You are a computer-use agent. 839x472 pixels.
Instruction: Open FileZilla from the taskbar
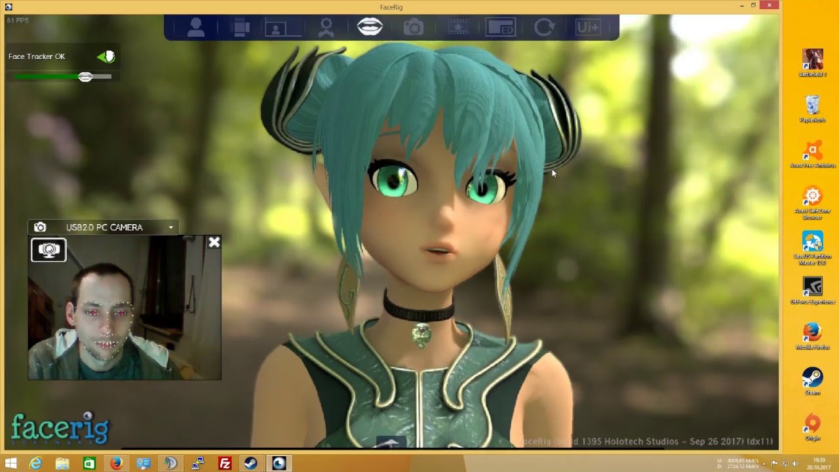(225, 463)
